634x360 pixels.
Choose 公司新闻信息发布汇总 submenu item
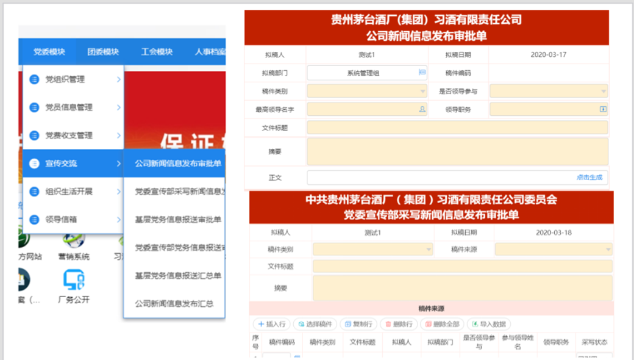pos(174,303)
